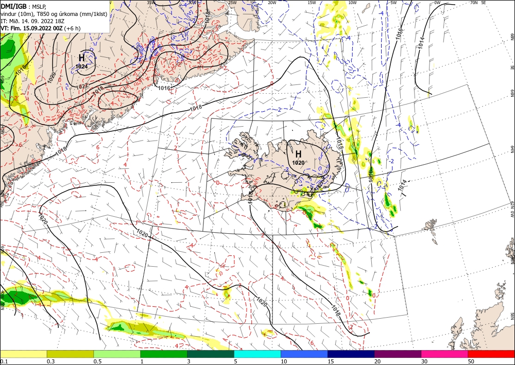Click the yellow 0.1–0.3 precipitation legend swatch
515x365 pixels.
click(x=23, y=354)
